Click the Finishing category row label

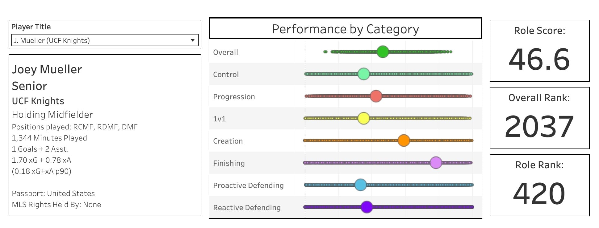[229, 163]
